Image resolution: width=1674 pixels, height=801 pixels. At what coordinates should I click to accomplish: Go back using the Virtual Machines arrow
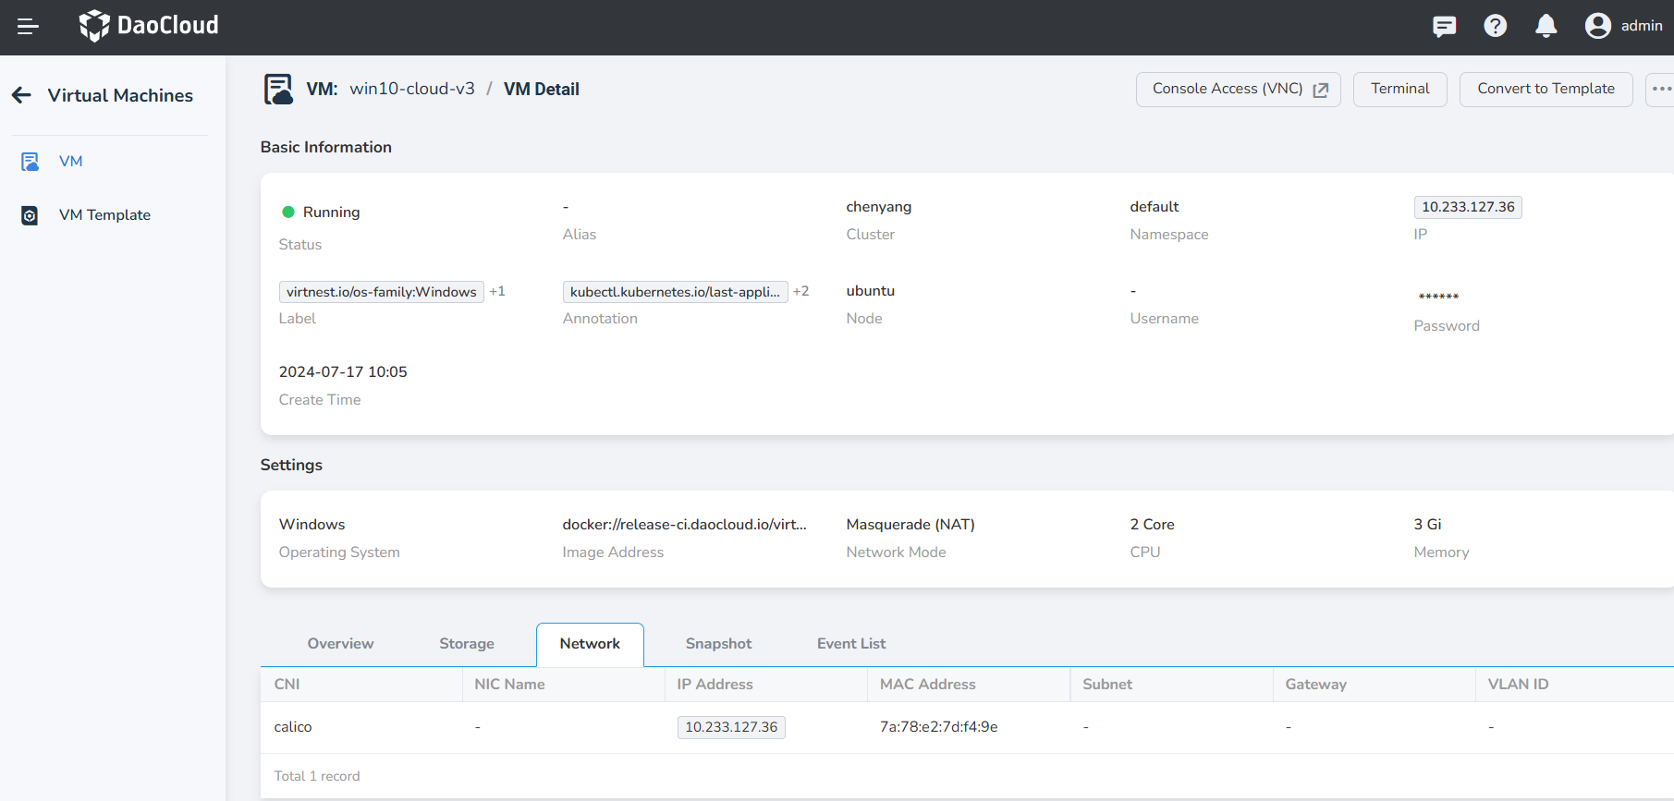tap(22, 95)
